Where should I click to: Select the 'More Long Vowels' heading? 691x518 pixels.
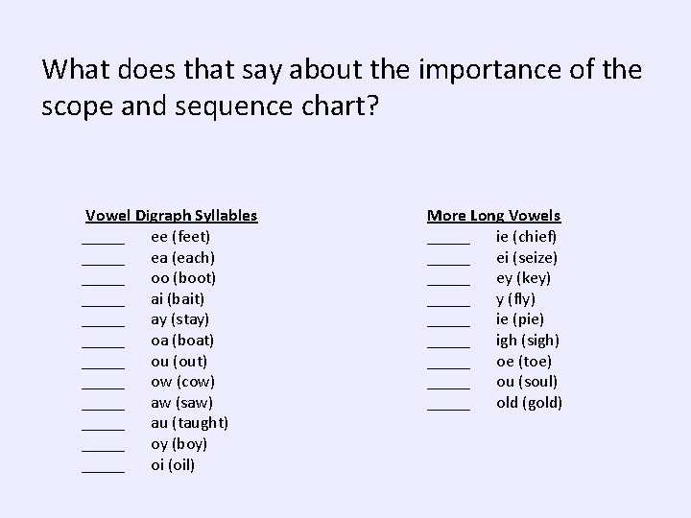click(x=493, y=216)
